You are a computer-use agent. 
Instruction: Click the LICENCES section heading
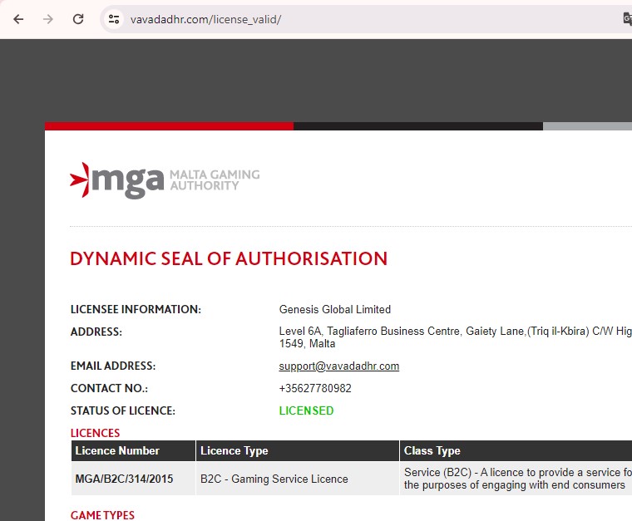click(x=95, y=433)
